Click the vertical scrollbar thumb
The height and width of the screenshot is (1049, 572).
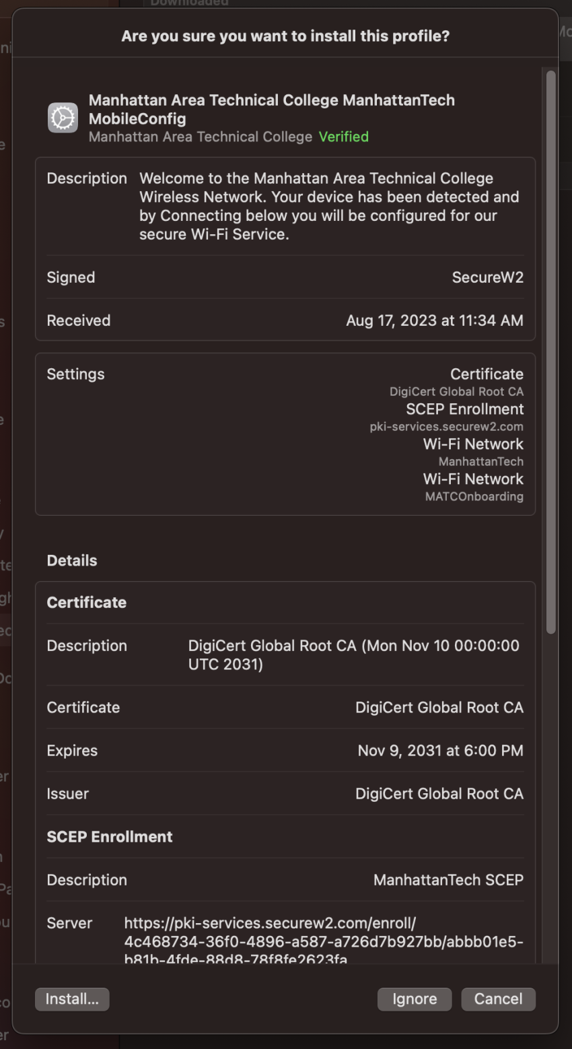click(550, 352)
